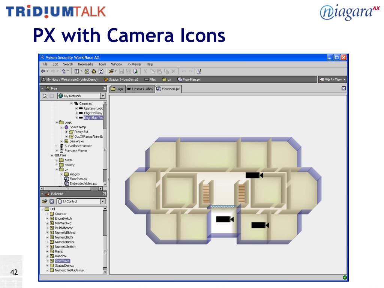
Task: Click the Station (videoDemo) breadcrumb
Action: tap(121, 79)
